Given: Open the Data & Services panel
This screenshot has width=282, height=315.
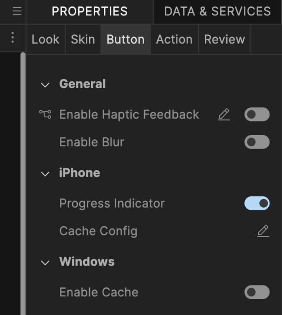Looking at the screenshot, I should click(x=217, y=11).
